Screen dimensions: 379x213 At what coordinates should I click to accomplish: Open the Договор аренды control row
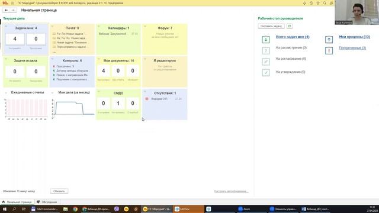(70, 71)
